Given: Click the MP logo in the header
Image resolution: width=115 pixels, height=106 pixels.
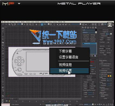Looking at the screenshot, I should 8,4.
